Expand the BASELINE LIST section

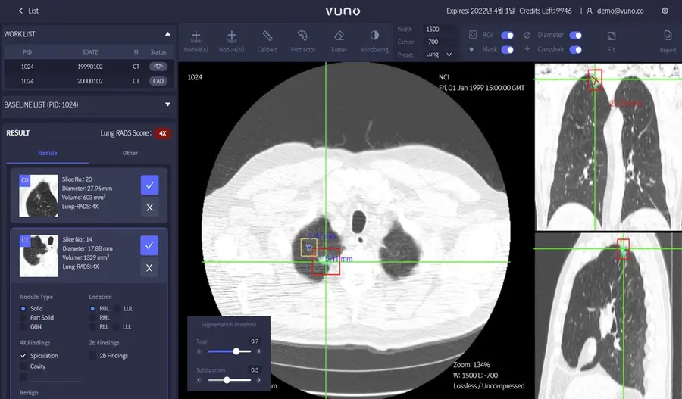pos(167,104)
